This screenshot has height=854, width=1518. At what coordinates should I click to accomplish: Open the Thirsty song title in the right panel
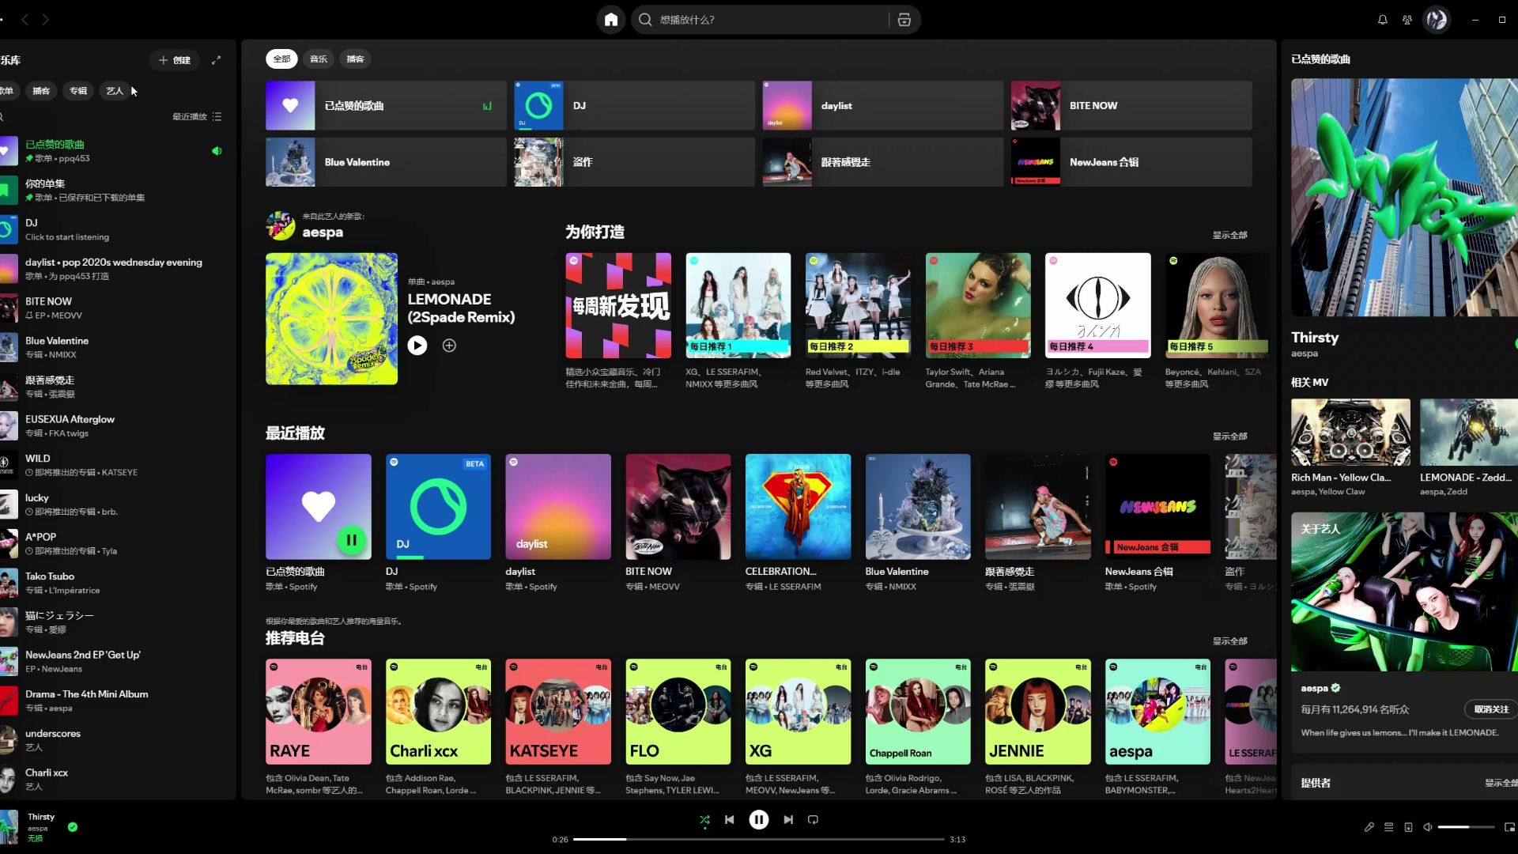click(x=1315, y=338)
